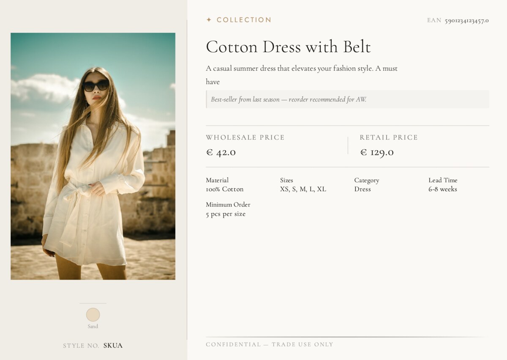Select the style number SKUA
The height and width of the screenshot is (360, 507).
point(113,346)
